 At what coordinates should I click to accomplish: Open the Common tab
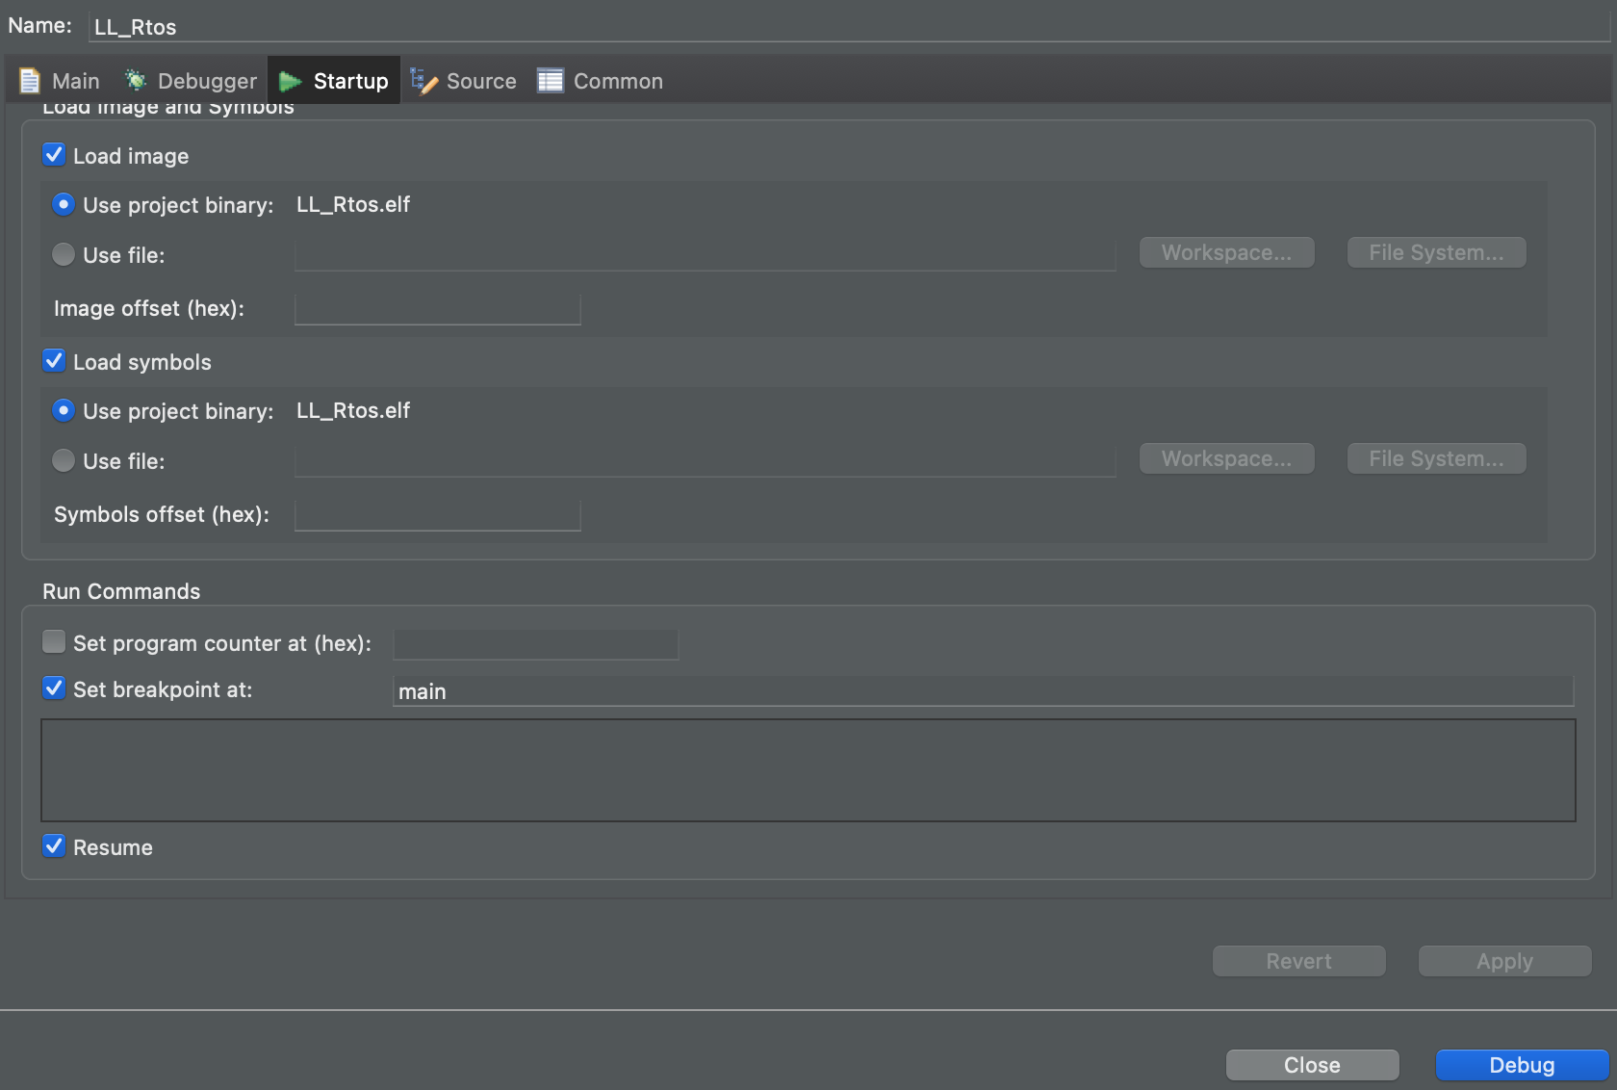(x=601, y=81)
